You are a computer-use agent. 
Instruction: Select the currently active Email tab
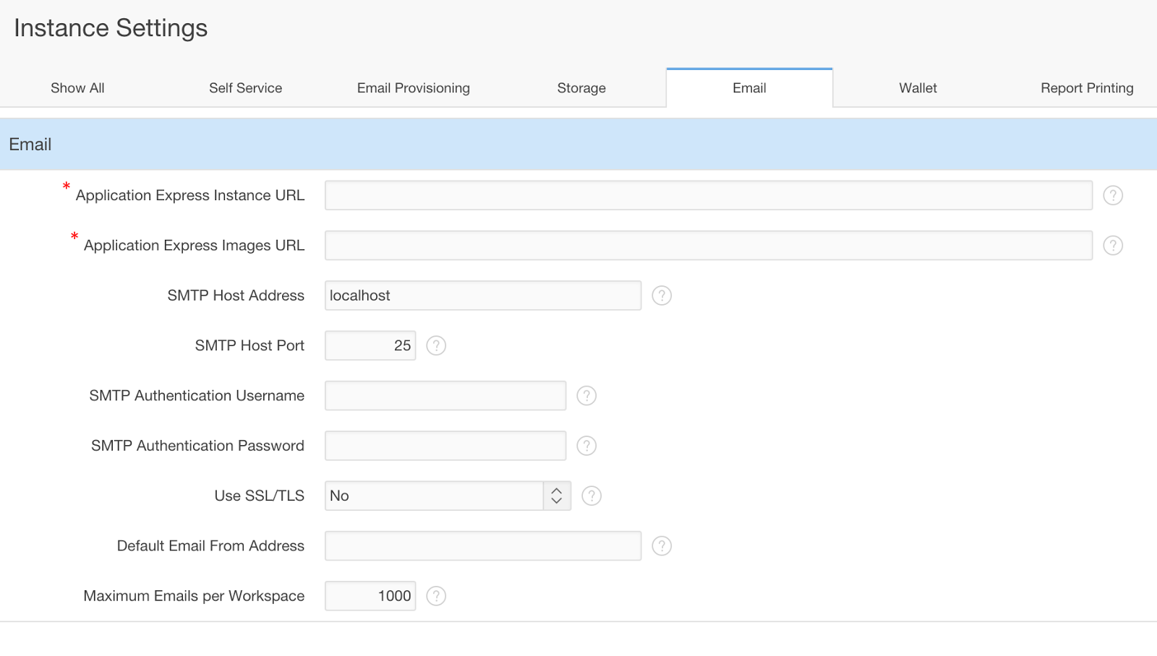(749, 87)
